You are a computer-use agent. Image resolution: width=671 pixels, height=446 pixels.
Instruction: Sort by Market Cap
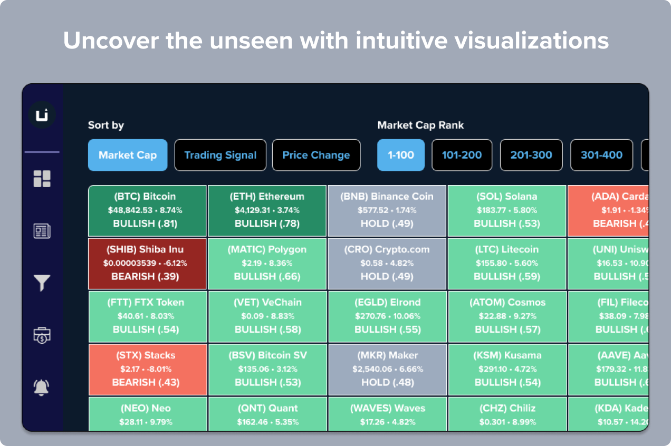(x=128, y=155)
